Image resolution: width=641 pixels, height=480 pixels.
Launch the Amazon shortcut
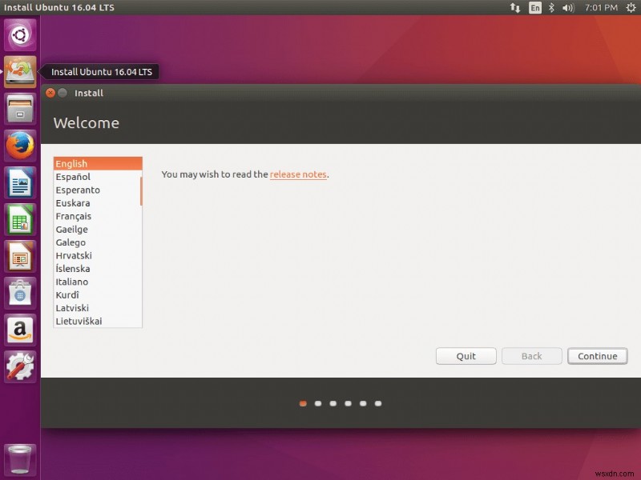pos(19,330)
